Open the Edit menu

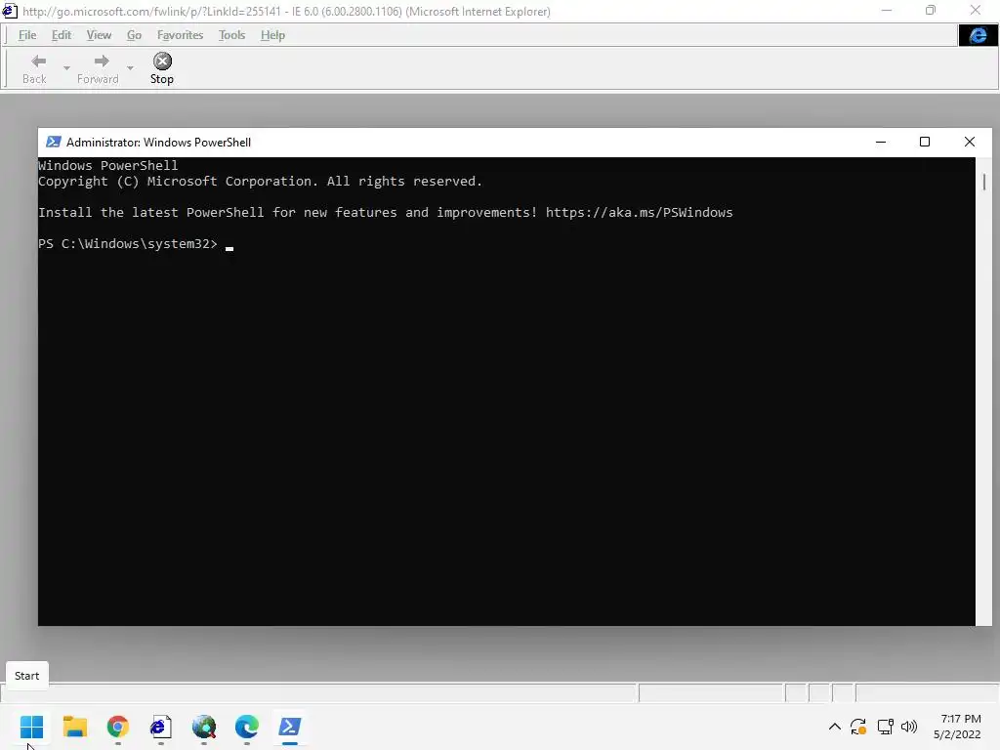62,35
